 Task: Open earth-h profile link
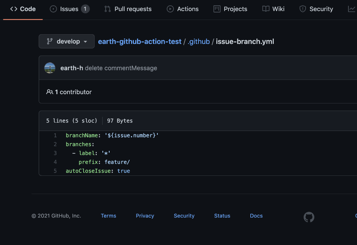coord(72,68)
